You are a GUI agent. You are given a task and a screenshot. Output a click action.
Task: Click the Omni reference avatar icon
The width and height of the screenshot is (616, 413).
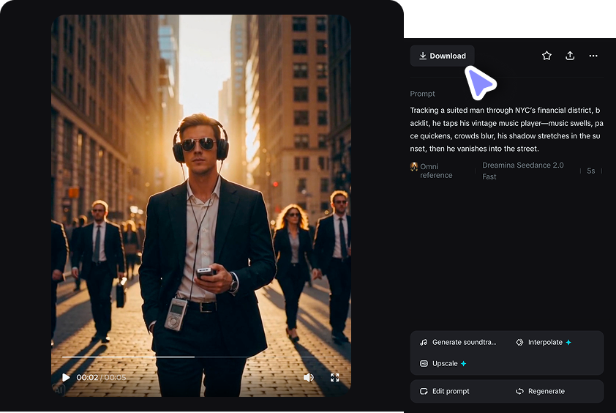click(414, 166)
